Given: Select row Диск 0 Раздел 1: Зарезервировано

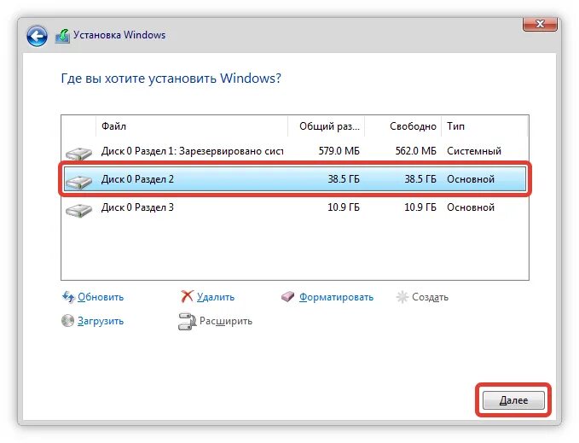Looking at the screenshot, I should (x=295, y=151).
